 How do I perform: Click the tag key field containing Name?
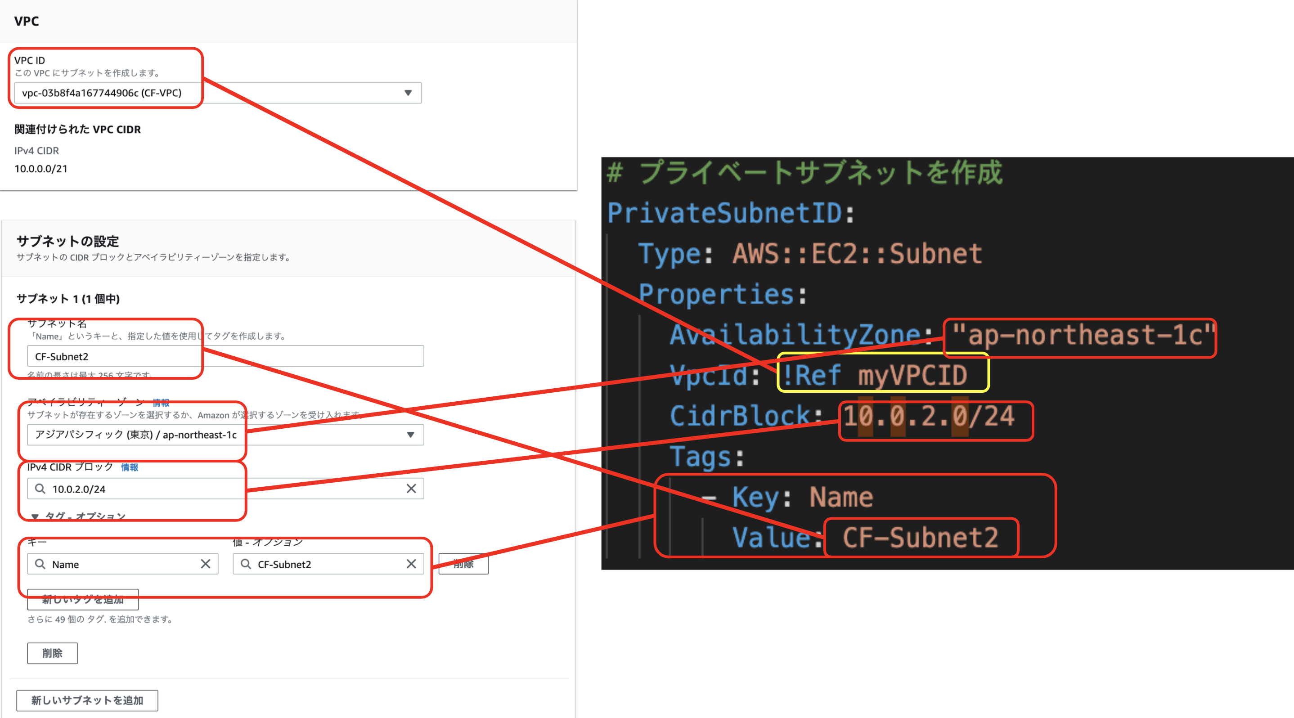pos(121,564)
